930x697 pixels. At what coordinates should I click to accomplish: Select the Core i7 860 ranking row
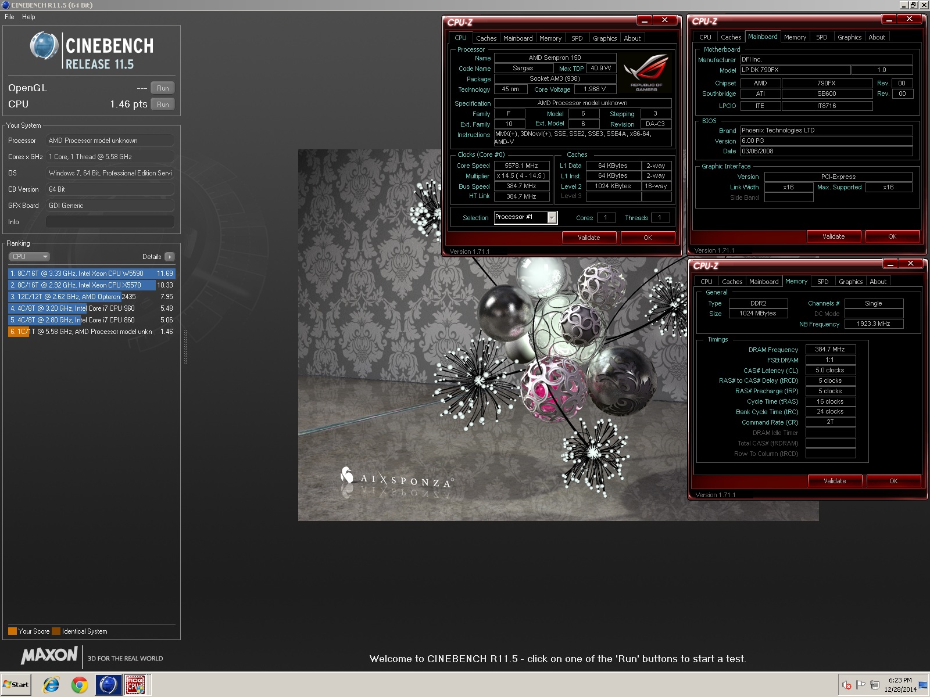click(x=91, y=320)
